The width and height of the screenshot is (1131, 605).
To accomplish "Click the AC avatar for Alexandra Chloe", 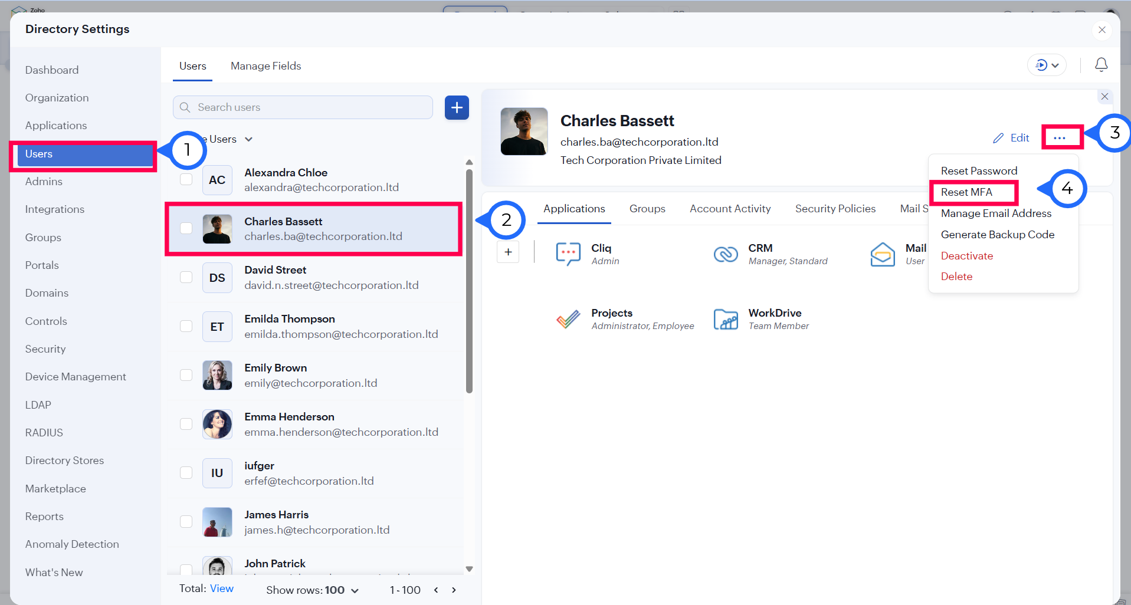I will pyautogui.click(x=217, y=180).
